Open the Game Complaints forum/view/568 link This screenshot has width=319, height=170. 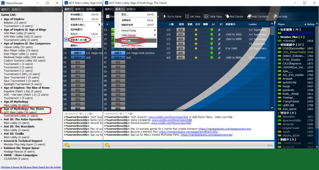coord(171,120)
